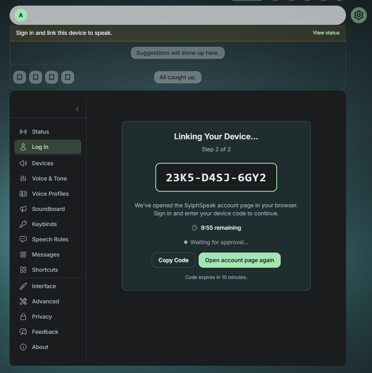This screenshot has height=373, width=372.
Task: Click the Keybinds key icon
Action: (x=23, y=225)
